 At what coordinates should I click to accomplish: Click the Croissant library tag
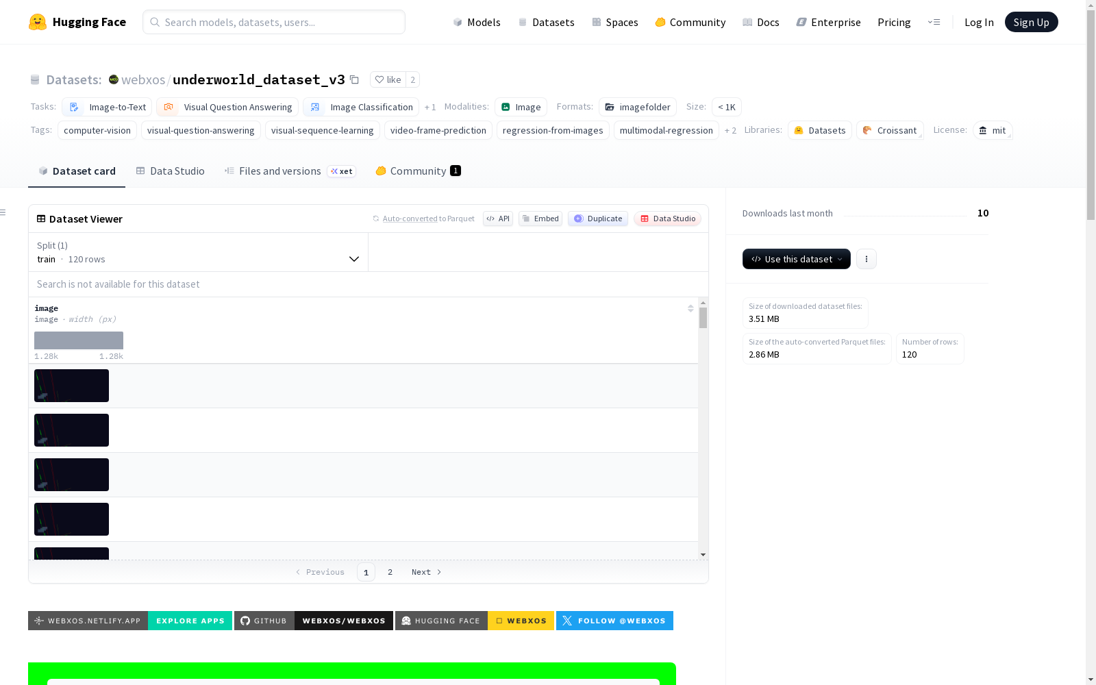tap(890, 130)
